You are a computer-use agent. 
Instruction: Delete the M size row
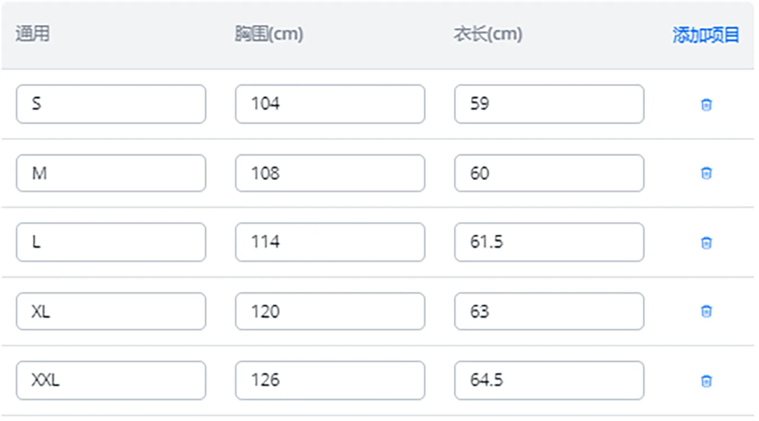(706, 173)
